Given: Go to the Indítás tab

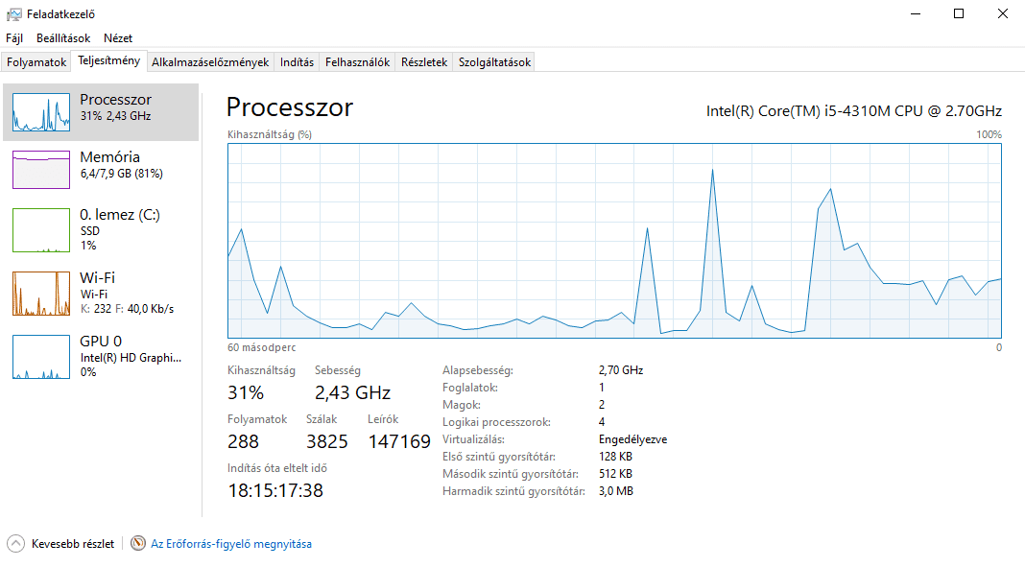Looking at the screenshot, I should point(297,62).
